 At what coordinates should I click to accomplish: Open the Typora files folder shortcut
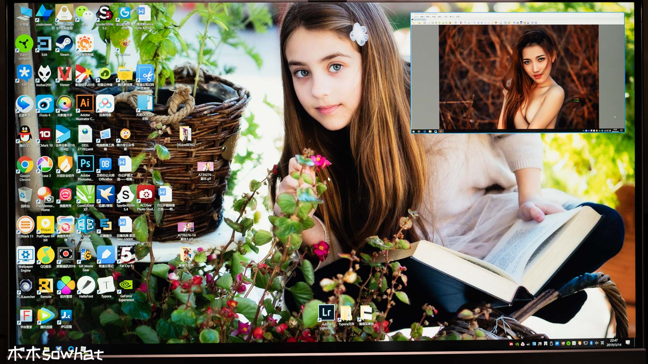346,316
